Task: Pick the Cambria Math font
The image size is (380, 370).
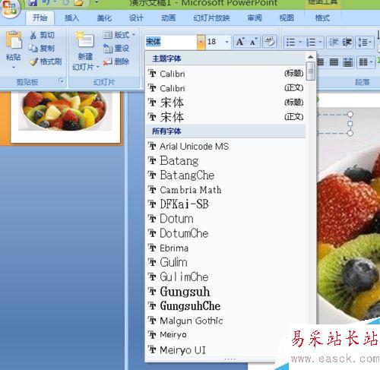Action: [x=226, y=190]
